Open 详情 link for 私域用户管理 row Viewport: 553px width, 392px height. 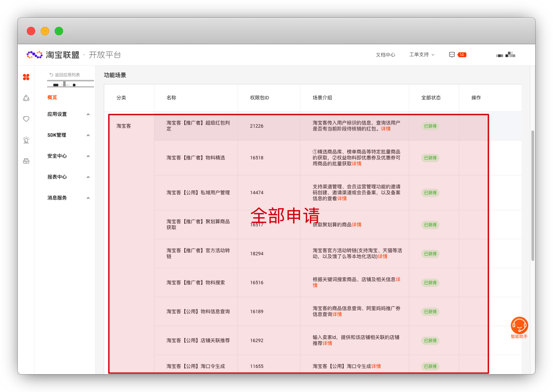click(x=342, y=198)
